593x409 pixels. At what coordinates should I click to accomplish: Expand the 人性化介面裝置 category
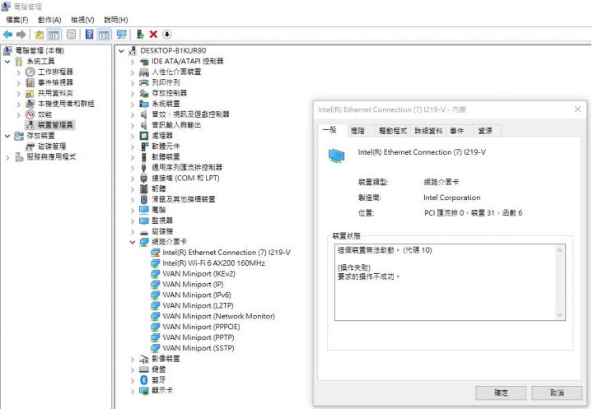click(132, 72)
